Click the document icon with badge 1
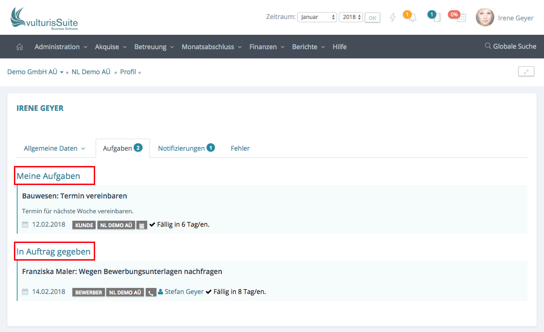The image size is (544, 332). tap(436, 18)
